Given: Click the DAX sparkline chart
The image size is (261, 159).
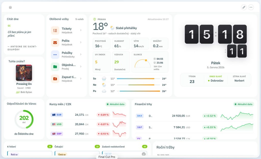Looking at the screenshot, I should tap(237, 116).
